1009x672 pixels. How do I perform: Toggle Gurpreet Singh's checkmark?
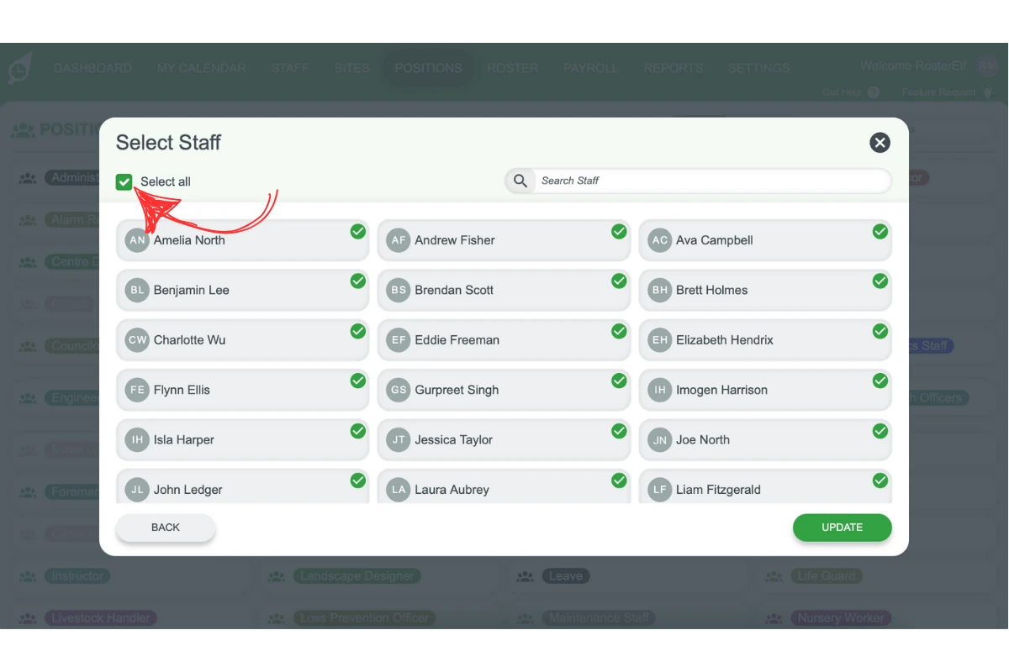620,381
